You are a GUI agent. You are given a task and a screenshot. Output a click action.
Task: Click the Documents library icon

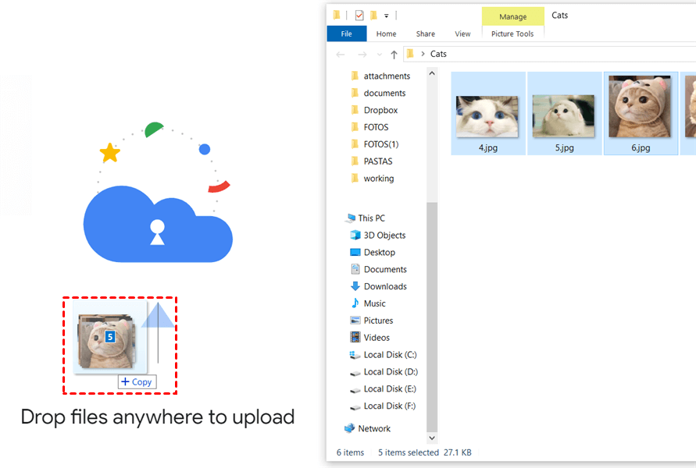355,269
